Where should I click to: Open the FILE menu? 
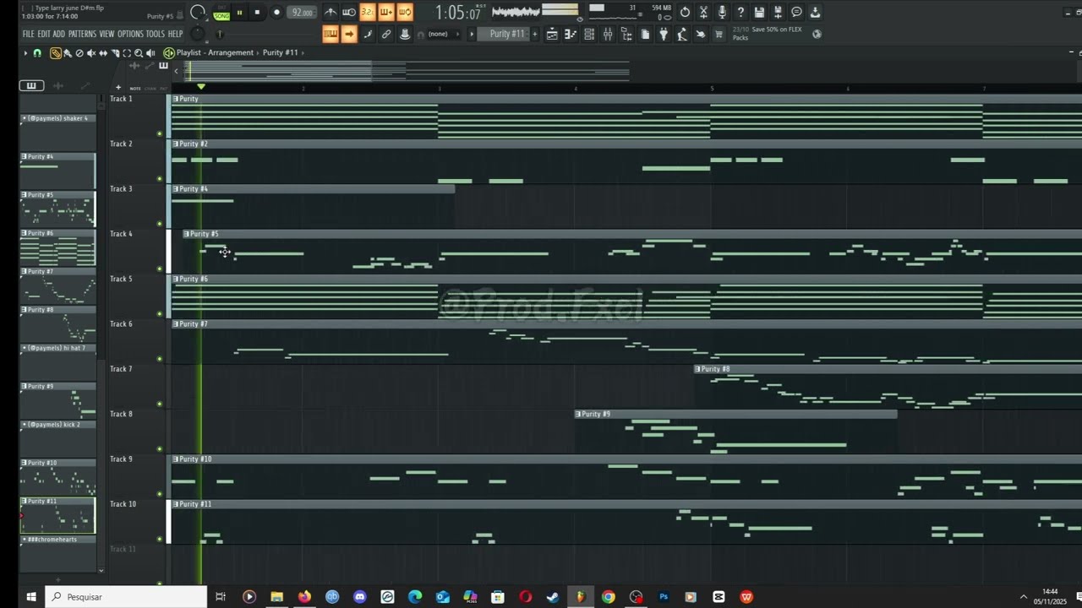click(28, 34)
